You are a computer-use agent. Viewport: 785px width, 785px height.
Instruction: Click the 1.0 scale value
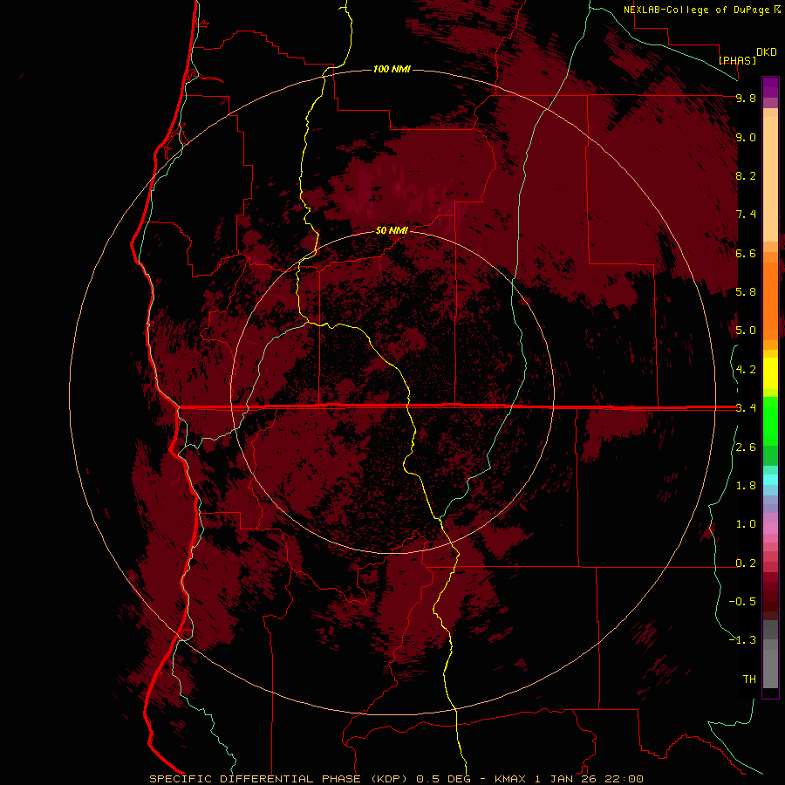coord(746,524)
